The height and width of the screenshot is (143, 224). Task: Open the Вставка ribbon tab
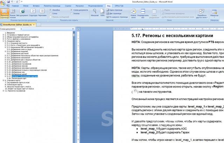[36, 6]
